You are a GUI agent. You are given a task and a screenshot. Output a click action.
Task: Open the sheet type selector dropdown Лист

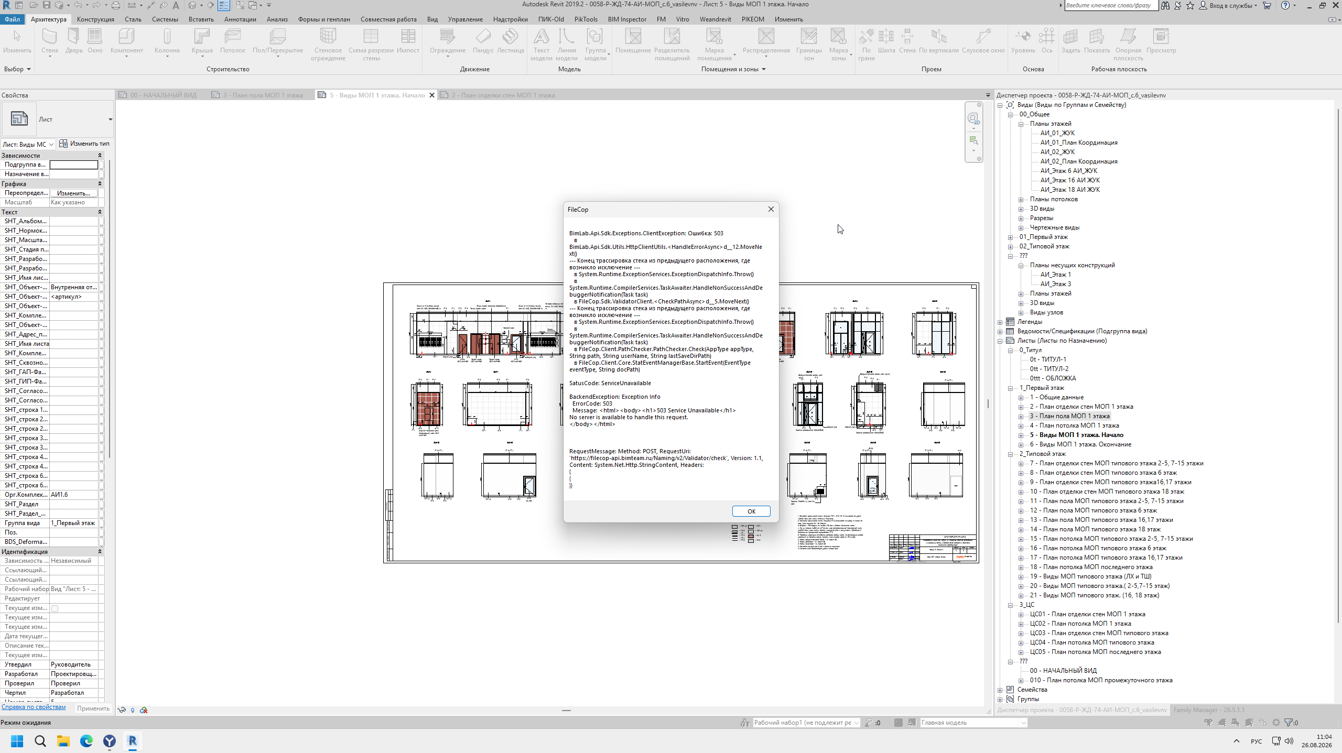(x=58, y=119)
